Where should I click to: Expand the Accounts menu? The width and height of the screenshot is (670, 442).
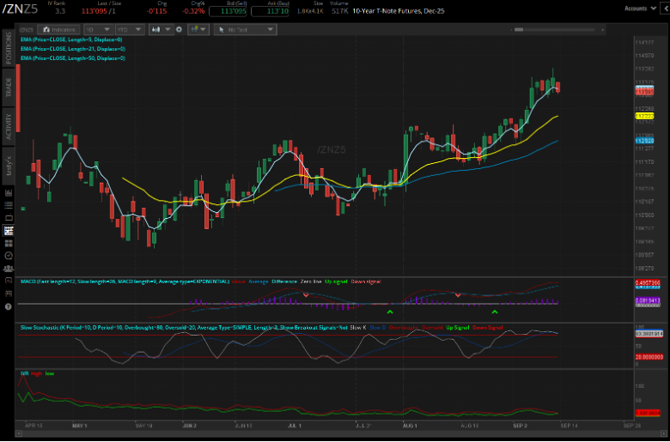(x=638, y=8)
